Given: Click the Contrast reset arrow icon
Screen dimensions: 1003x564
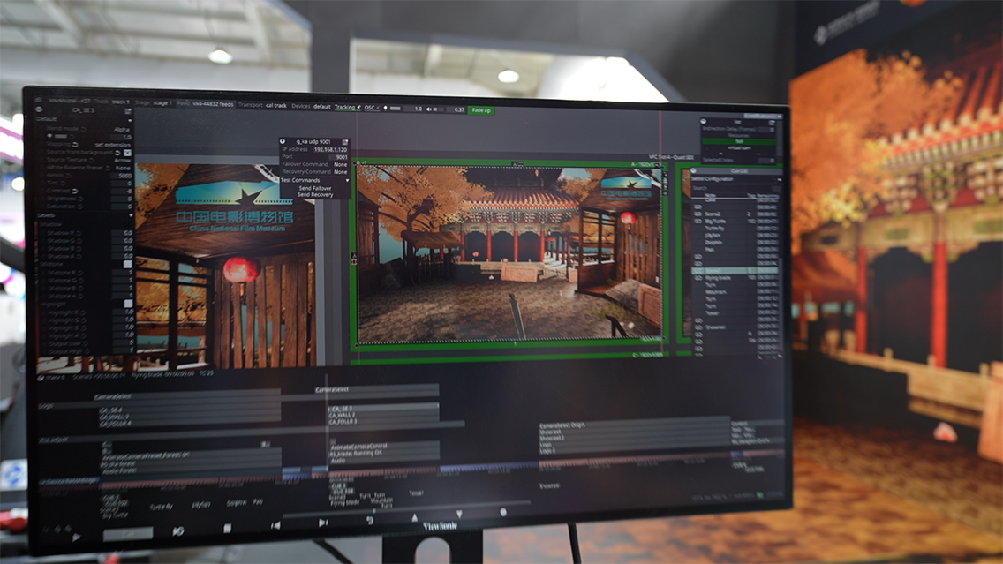Looking at the screenshot, I should pos(75,191).
